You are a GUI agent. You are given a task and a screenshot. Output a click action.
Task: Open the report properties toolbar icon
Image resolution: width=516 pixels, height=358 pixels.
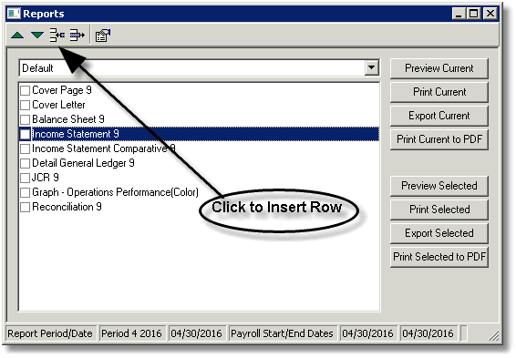click(103, 36)
